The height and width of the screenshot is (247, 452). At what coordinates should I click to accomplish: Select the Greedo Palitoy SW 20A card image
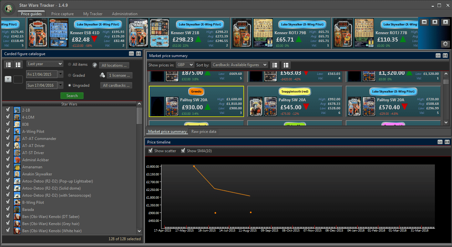172,106
